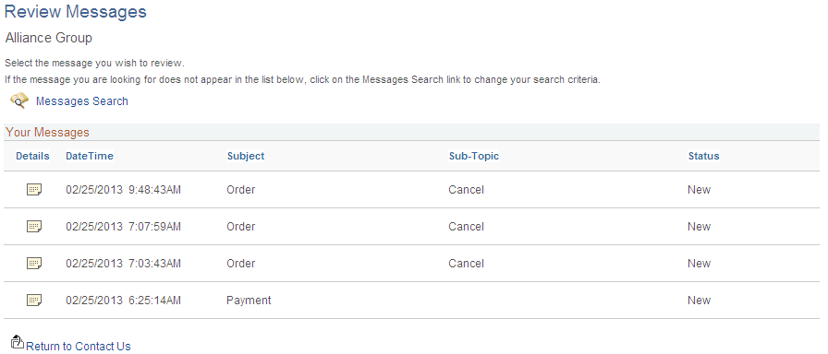Click New status in the 7:03:43AM row
Viewport: 828px width, 354px height.
(x=700, y=264)
